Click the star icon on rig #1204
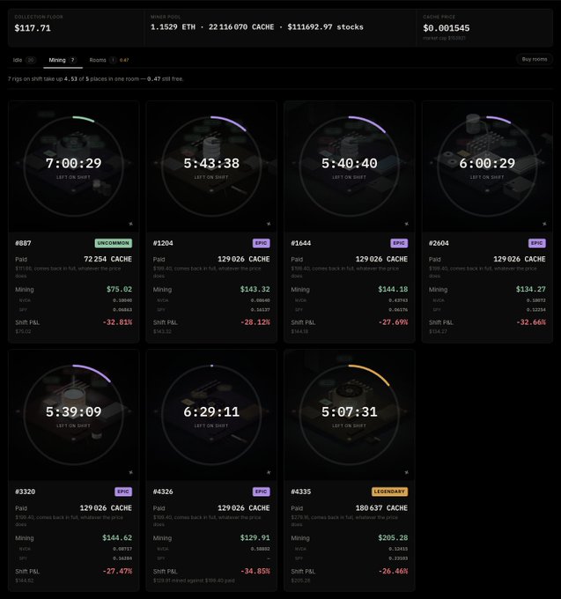This screenshot has height=599, width=561. [269, 224]
